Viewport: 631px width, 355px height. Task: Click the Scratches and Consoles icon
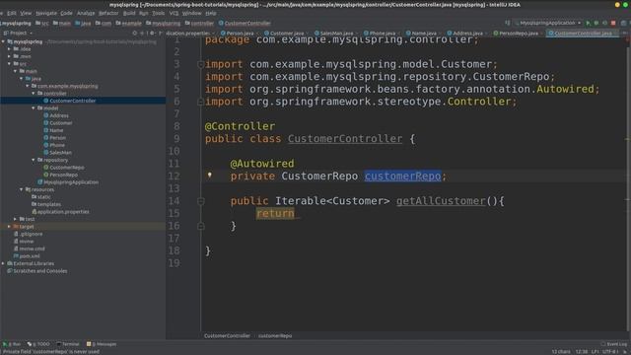(x=10, y=271)
